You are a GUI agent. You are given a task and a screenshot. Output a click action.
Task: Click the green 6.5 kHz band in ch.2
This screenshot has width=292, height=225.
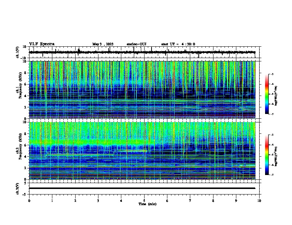click(92, 142)
